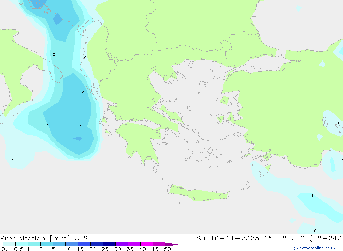The width and height of the screenshot is (343, 251).
Task: Click the legend scale label '30'
Action: click(x=117, y=249)
